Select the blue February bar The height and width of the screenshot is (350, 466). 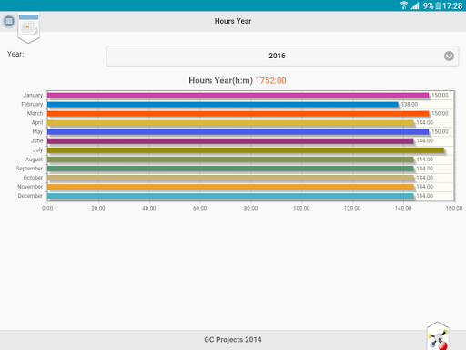coord(223,105)
